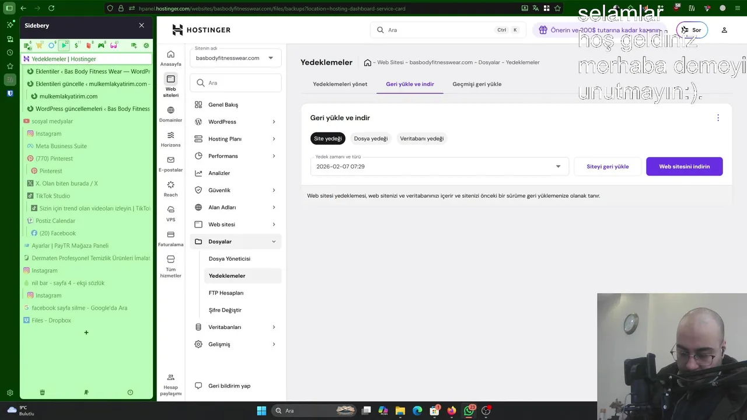Switch to Yedeklemeleri yönet tab

point(340,84)
